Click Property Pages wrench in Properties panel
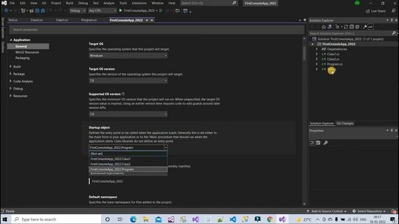This screenshot has width=399, height=224. [325, 142]
